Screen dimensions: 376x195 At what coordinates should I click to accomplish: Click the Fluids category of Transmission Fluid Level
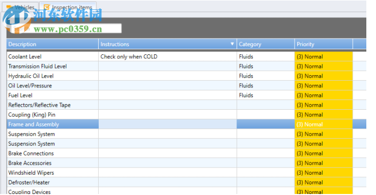pyautogui.click(x=266, y=67)
